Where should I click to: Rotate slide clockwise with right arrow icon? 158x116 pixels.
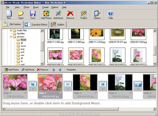click(x=60, y=70)
